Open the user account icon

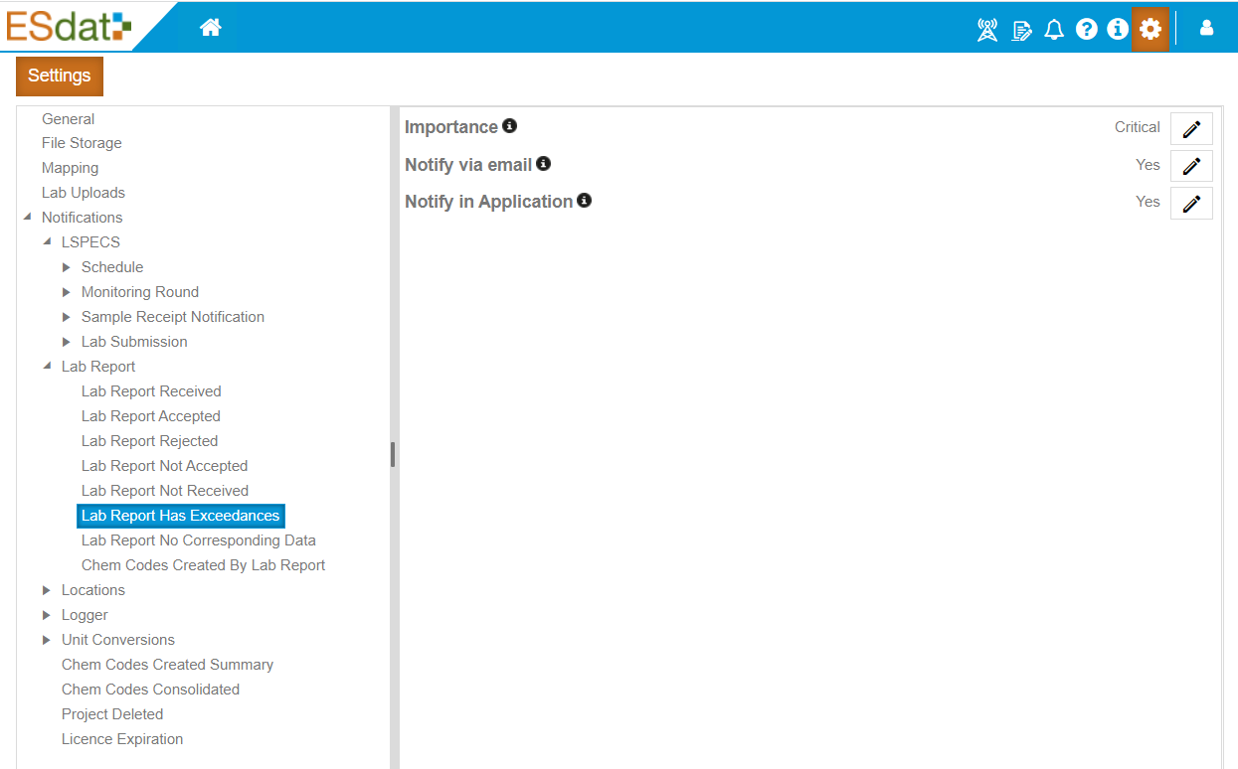1206,29
